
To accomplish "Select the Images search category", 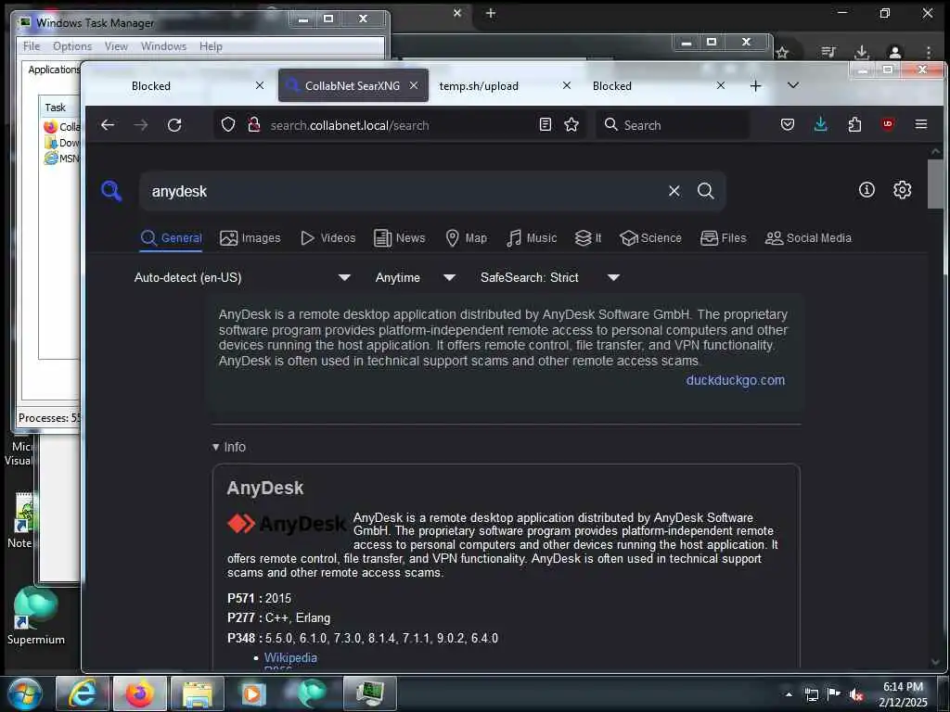I will tap(250, 238).
